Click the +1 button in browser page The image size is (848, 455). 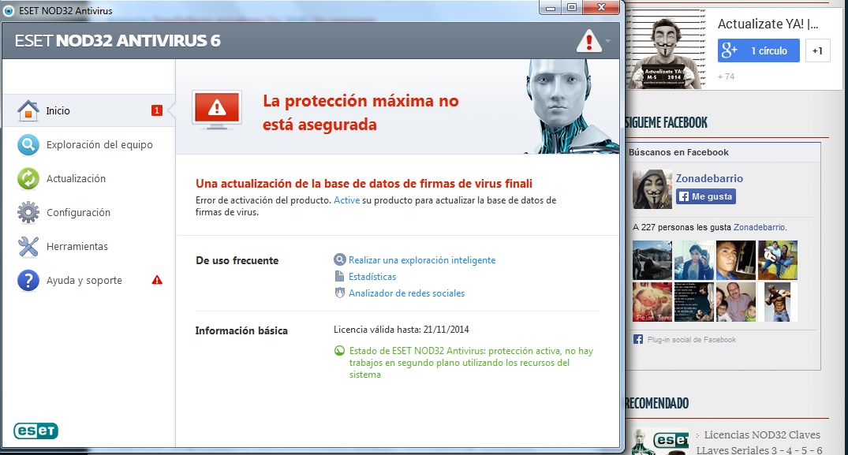point(817,50)
